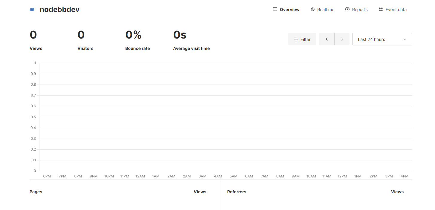Click the nodebbdev site favicon icon
The image size is (435, 210).
[x=32, y=10]
